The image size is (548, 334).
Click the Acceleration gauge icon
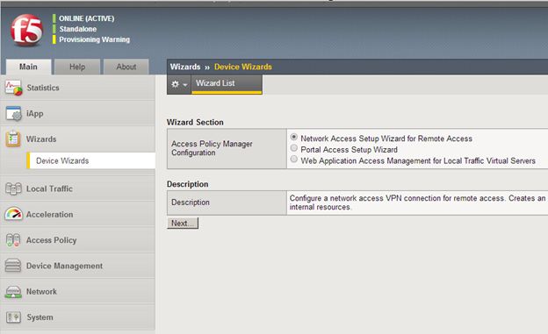coord(13,214)
